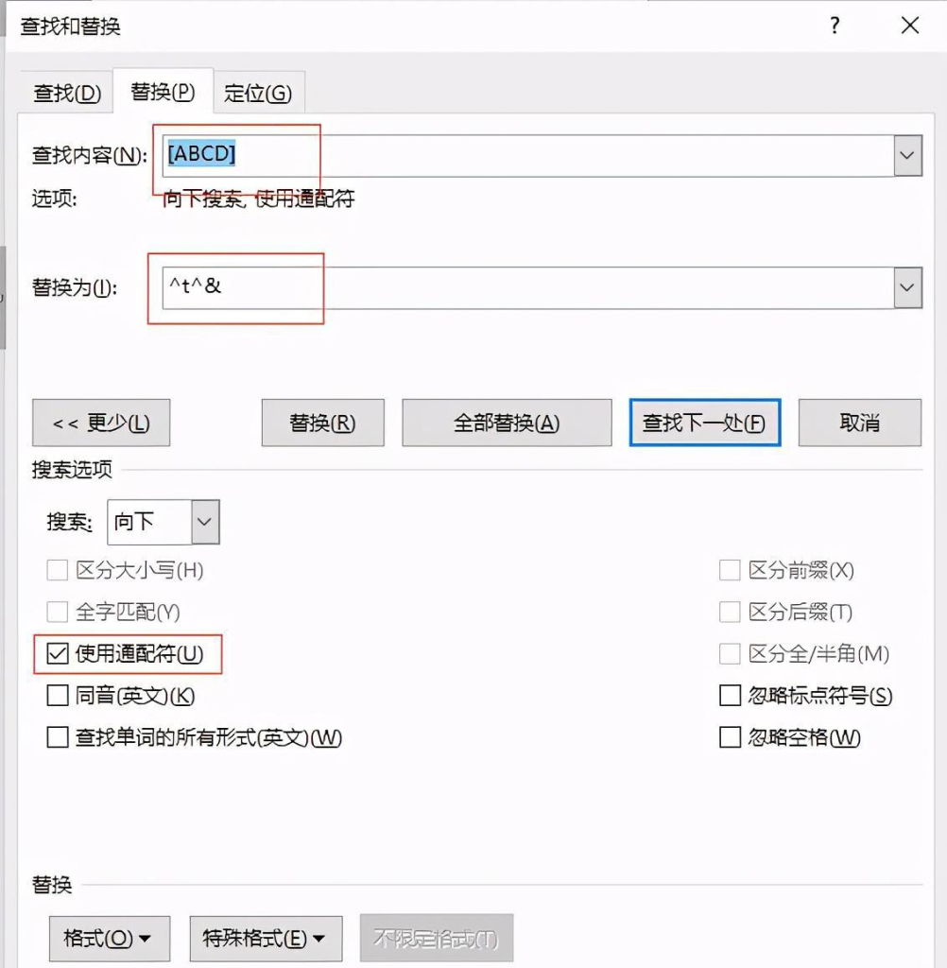Click the 查找下一处(F) button

[x=704, y=423]
